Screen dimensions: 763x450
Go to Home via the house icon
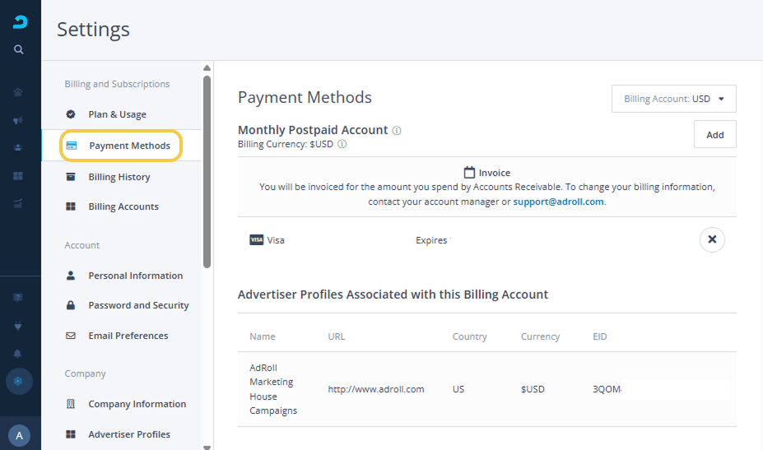tap(18, 92)
